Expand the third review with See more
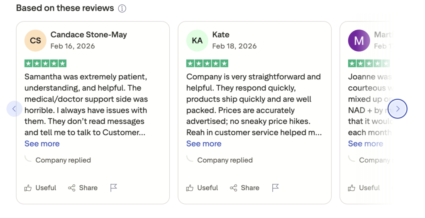The height and width of the screenshot is (218, 425). pos(365,144)
